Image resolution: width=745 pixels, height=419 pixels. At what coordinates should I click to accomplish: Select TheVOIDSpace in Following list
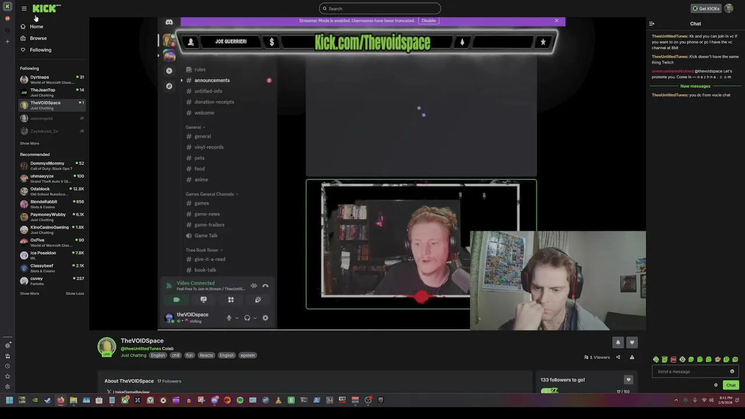tap(52, 105)
